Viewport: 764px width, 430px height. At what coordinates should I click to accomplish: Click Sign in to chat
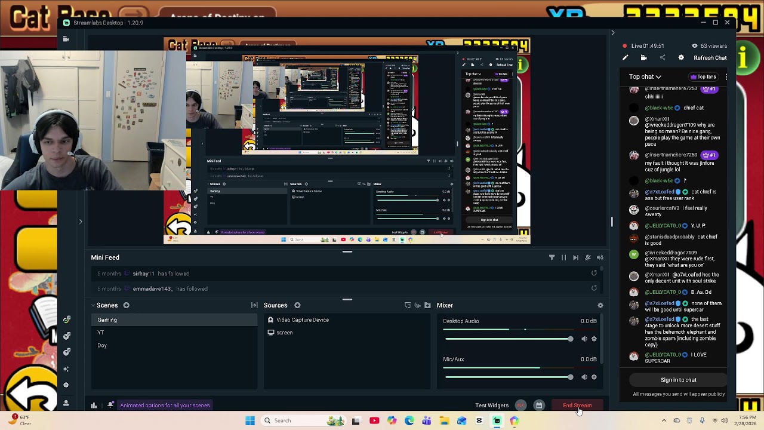tap(678, 380)
